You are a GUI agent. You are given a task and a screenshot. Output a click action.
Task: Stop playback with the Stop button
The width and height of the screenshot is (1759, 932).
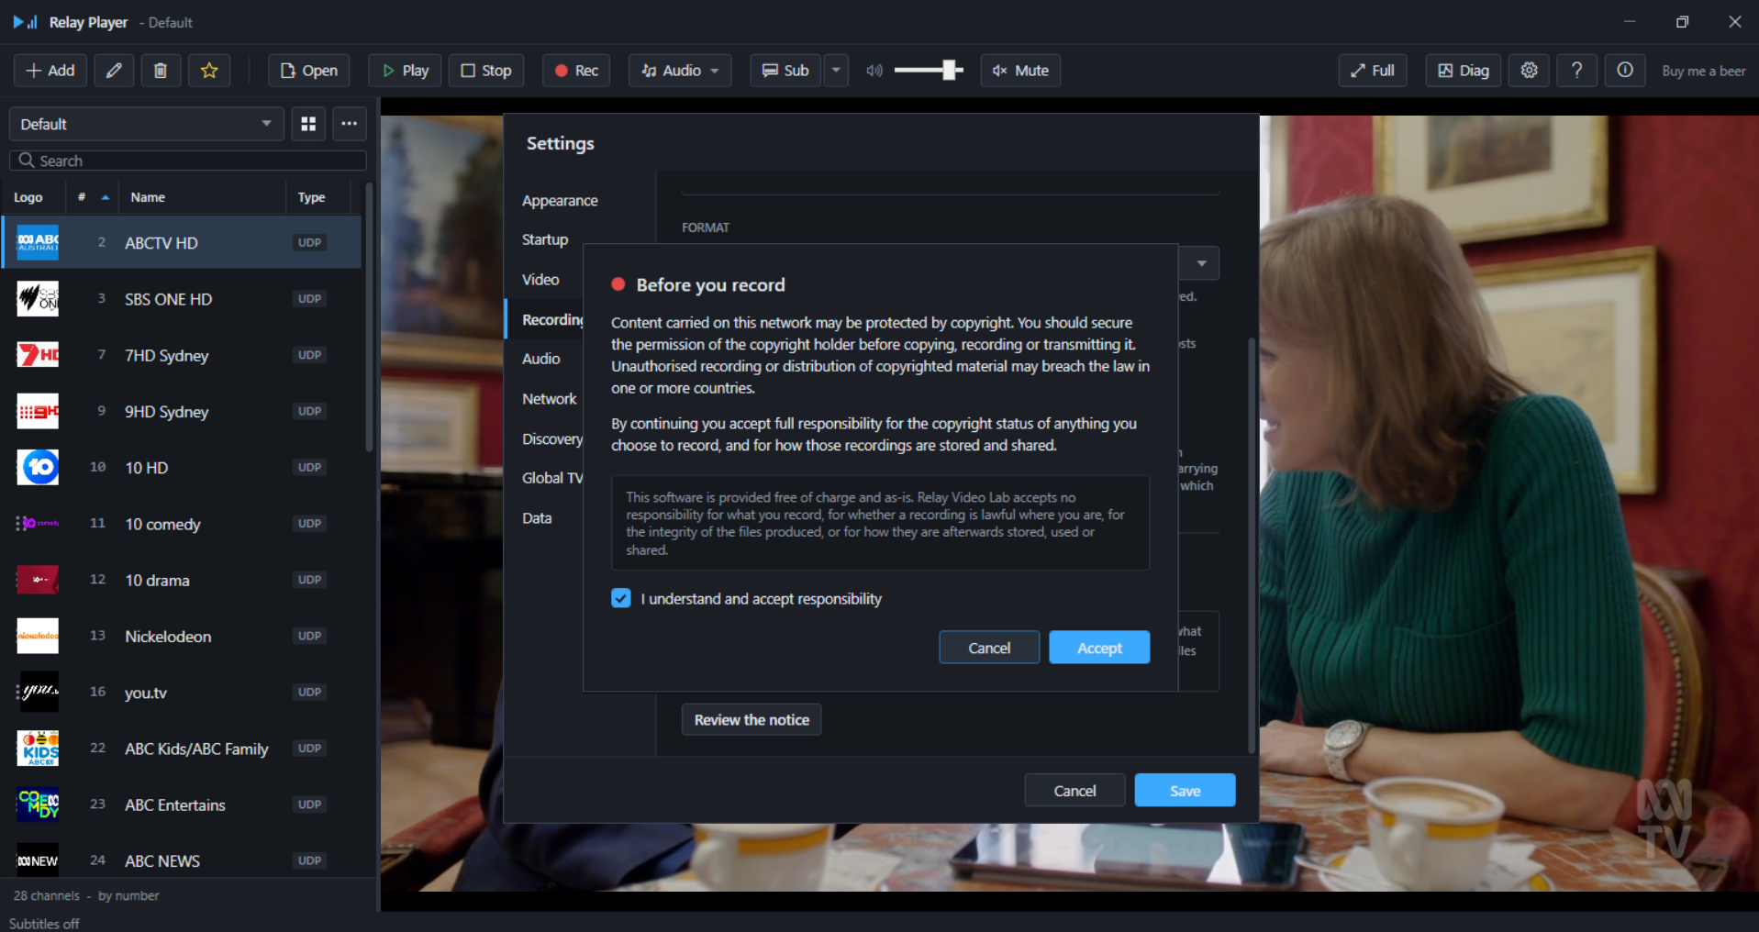486,71
